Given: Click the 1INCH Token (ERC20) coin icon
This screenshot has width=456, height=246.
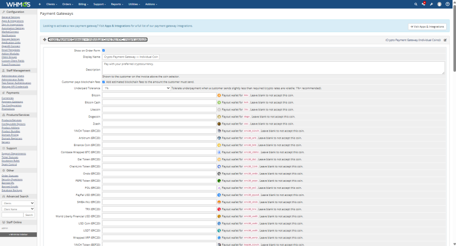Looking at the screenshot, I should tap(219, 131).
